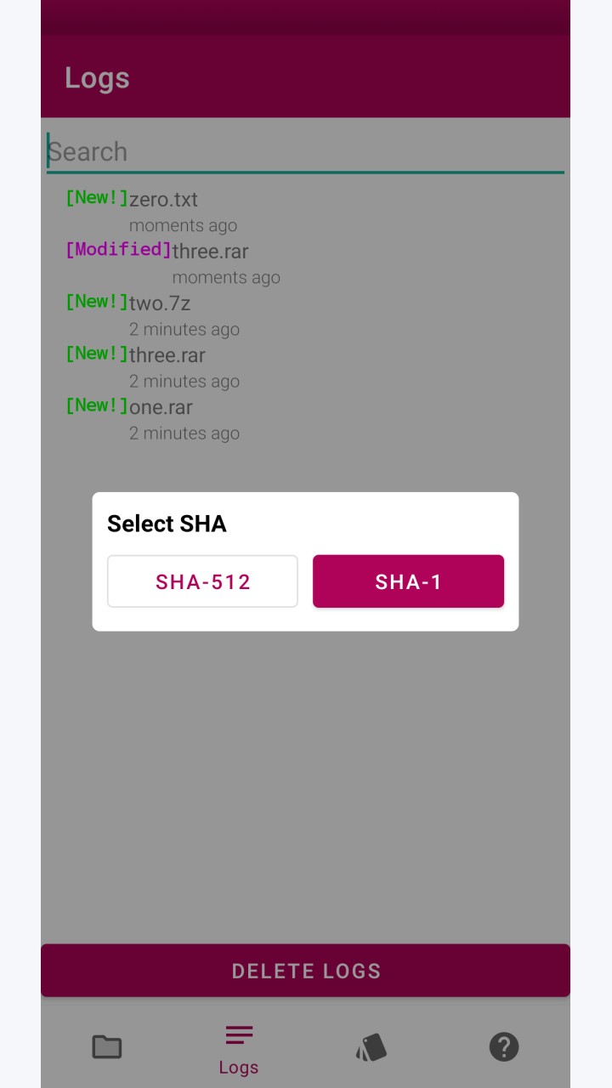612x1088 pixels.
Task: Tap the Logs header title
Action: click(97, 77)
